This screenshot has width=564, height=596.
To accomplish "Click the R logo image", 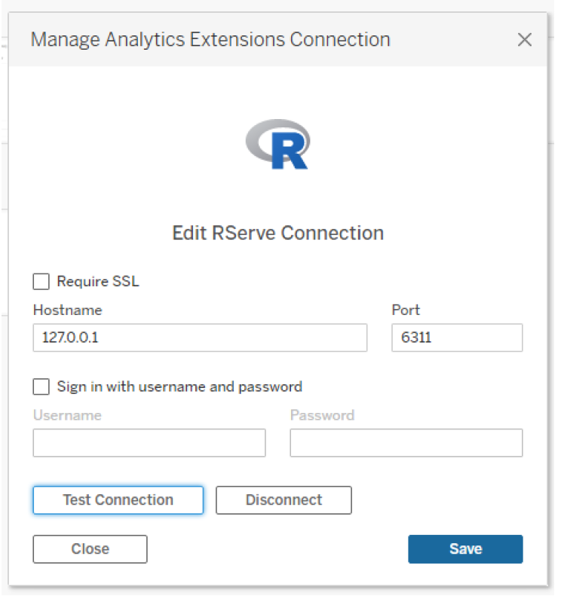I will [x=277, y=145].
